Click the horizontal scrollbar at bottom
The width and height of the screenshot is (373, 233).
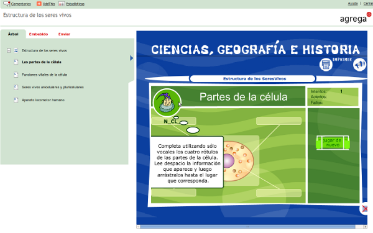point(248,227)
